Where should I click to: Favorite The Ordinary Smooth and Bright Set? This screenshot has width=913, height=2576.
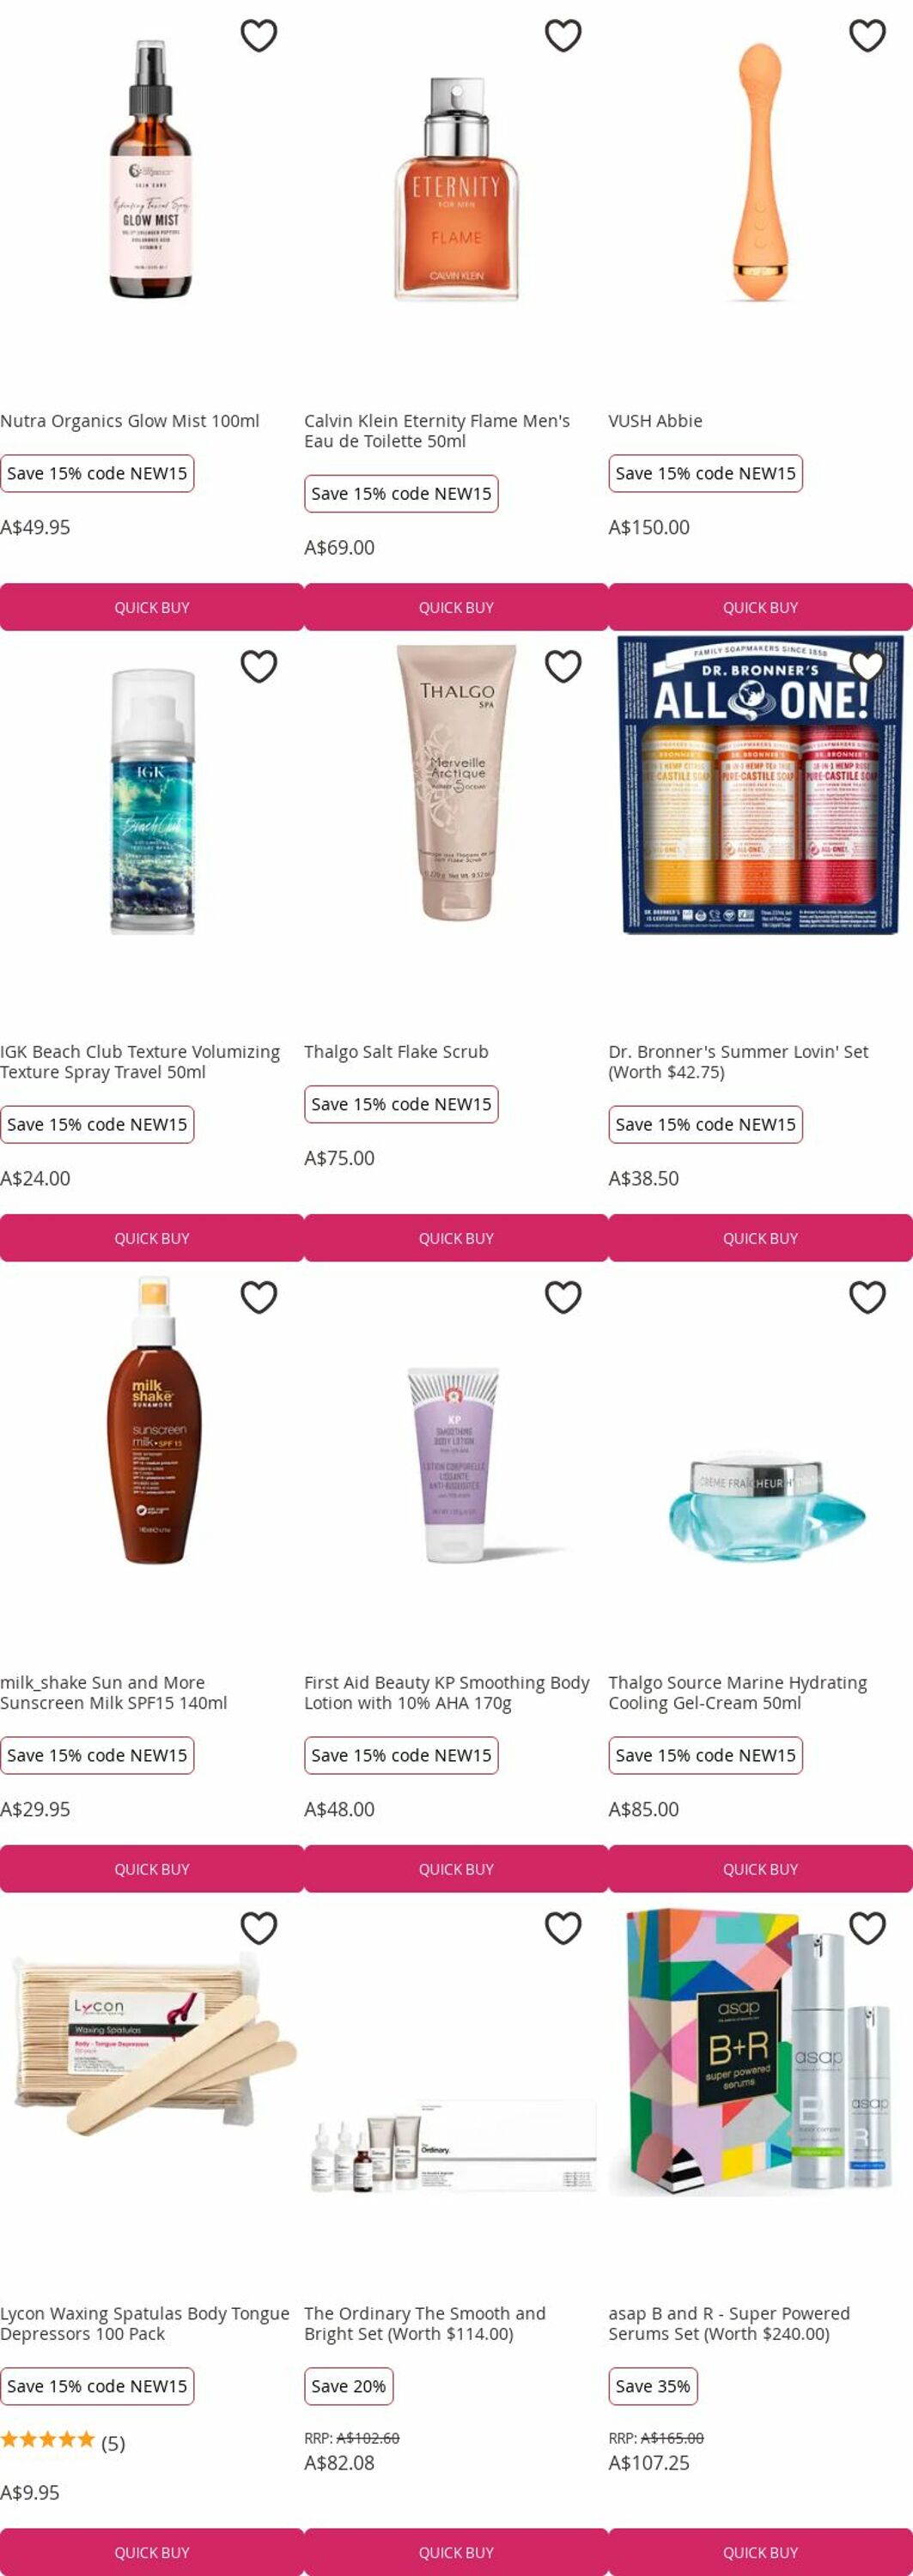point(563,1929)
